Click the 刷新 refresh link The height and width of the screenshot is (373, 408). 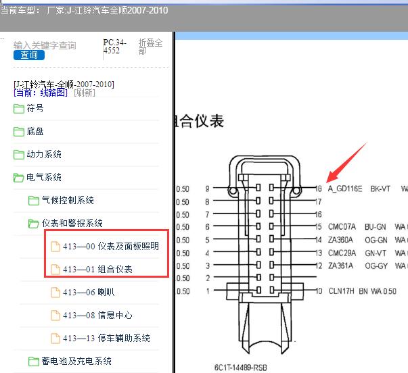click(x=85, y=93)
